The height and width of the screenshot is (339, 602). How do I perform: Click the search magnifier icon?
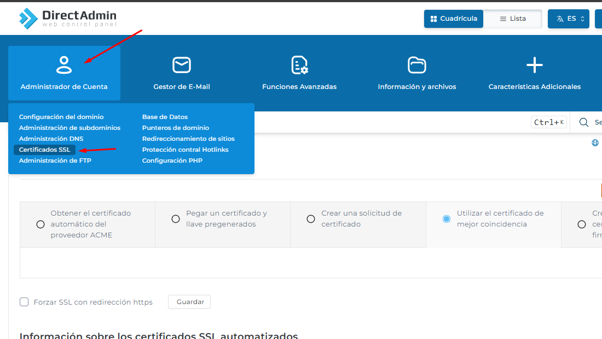point(584,122)
